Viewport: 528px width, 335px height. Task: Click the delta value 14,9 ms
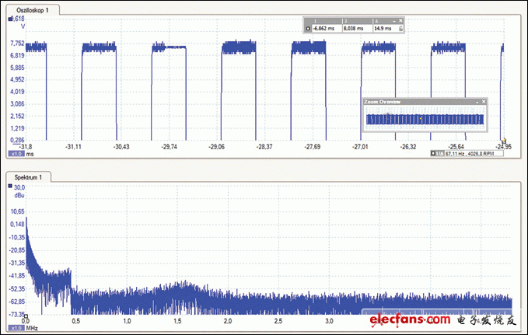(383, 28)
